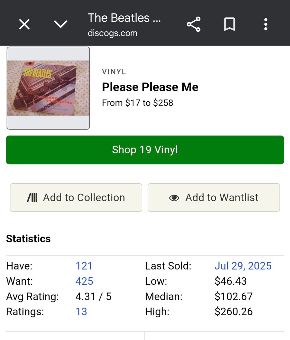Bookmark this Discogs page
The image size is (290, 340).
click(230, 24)
